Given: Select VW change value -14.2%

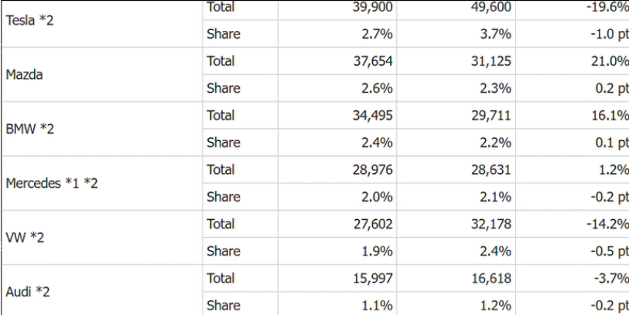Looking at the screenshot, I should 607,224.
